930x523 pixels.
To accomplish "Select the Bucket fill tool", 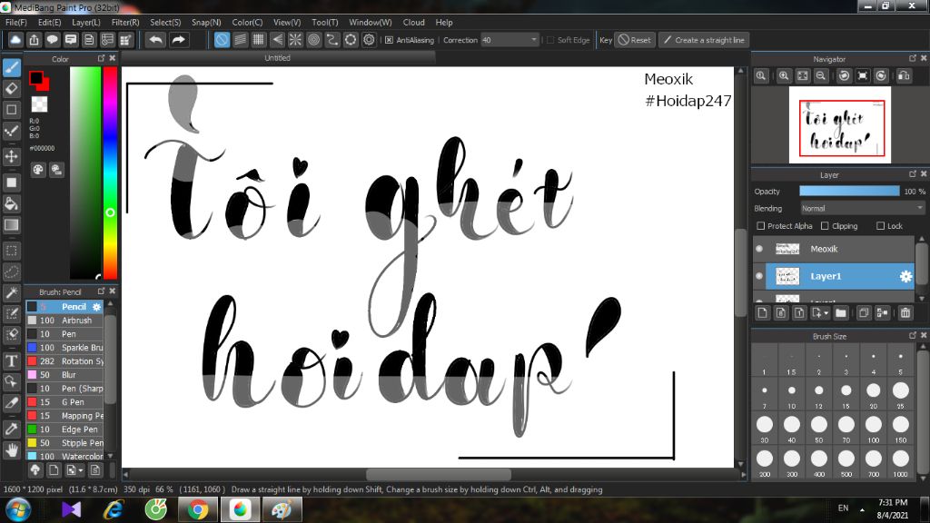I will coord(11,203).
